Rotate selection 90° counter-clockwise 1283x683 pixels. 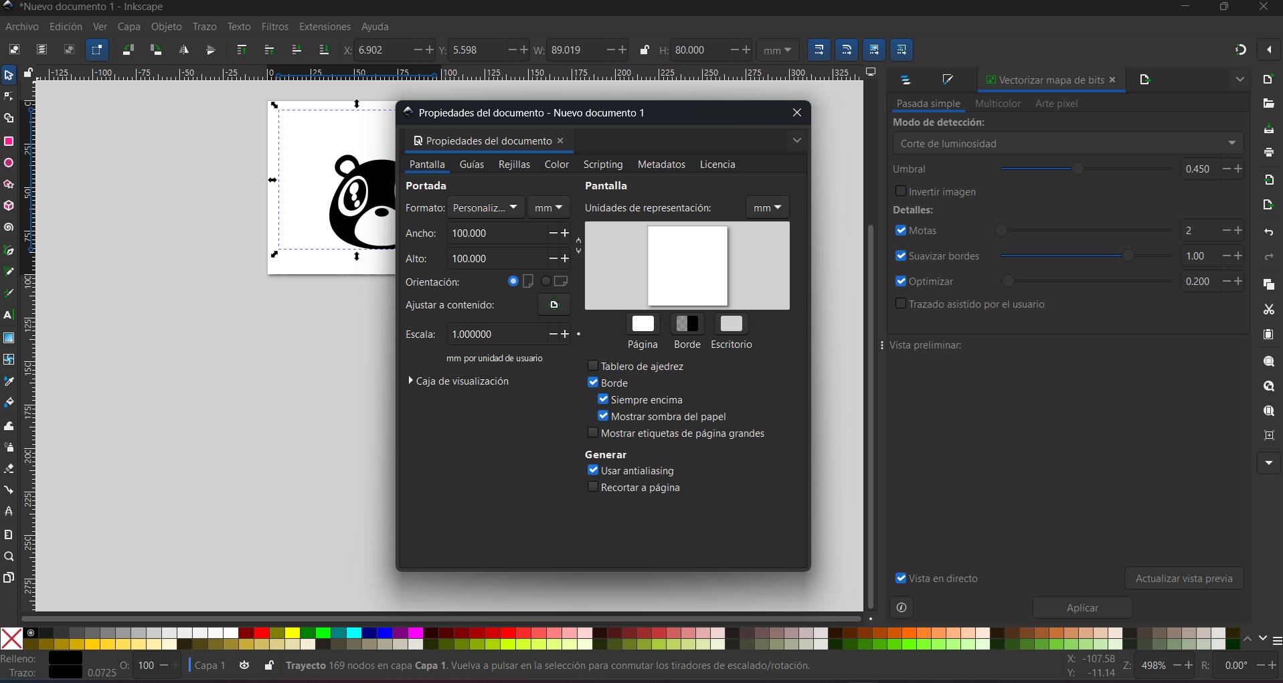128,50
